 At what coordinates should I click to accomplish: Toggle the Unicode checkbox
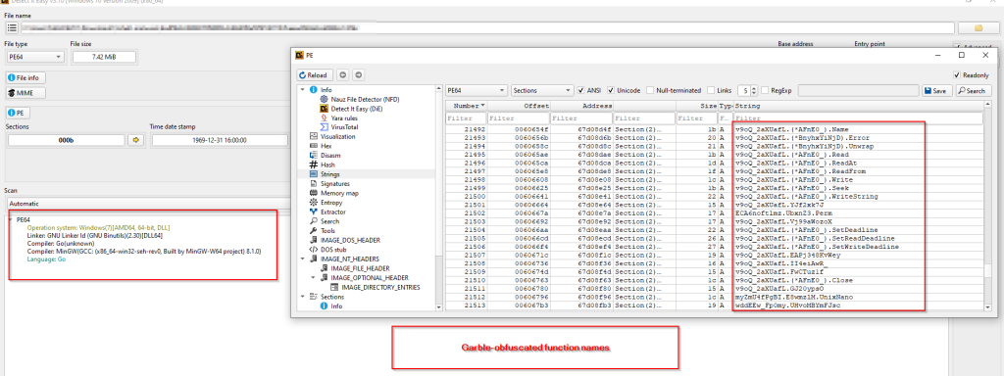click(611, 91)
